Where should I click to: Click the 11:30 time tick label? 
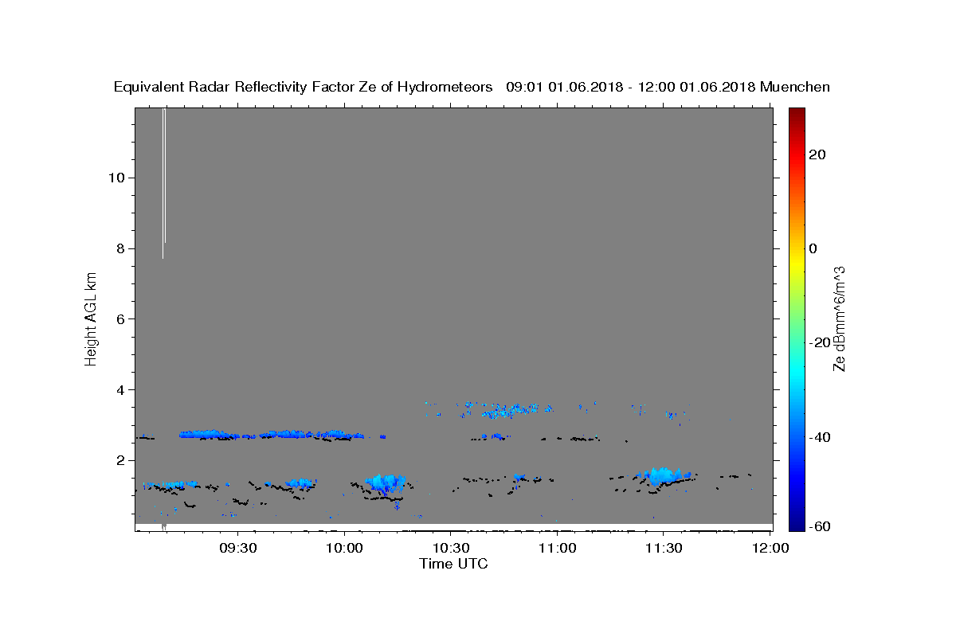pos(664,548)
